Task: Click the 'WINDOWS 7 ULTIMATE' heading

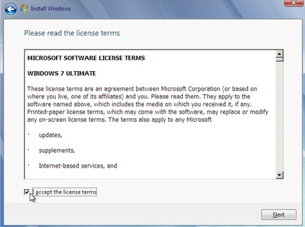Action: (62, 74)
